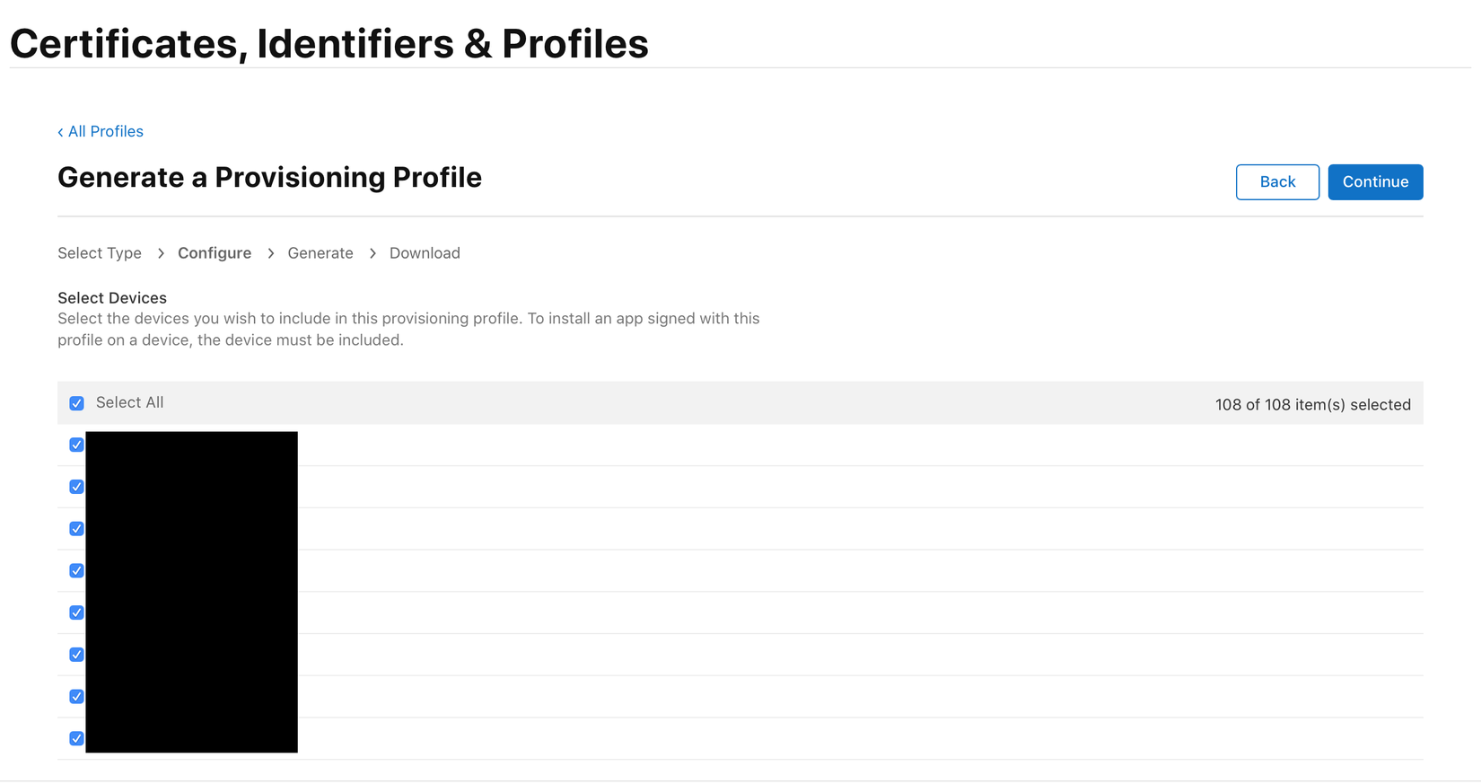Untick the Select All checkbox
Image resolution: width=1481 pixels, height=784 pixels.
coord(77,403)
